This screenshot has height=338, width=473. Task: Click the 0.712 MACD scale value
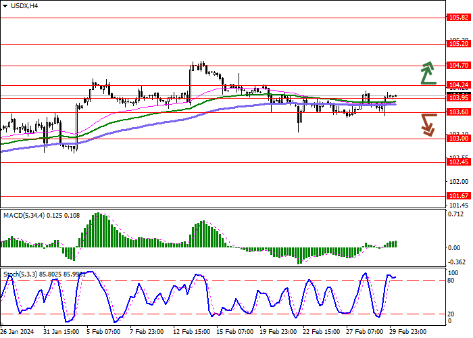[x=456, y=214]
